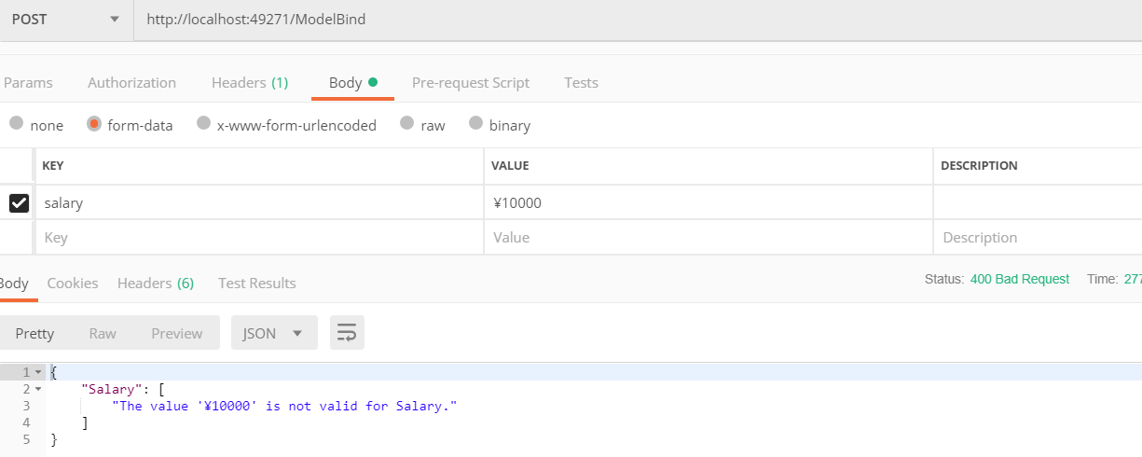The image size is (1142, 457).
Task: Select the raw body radio button
Action: [406, 124]
